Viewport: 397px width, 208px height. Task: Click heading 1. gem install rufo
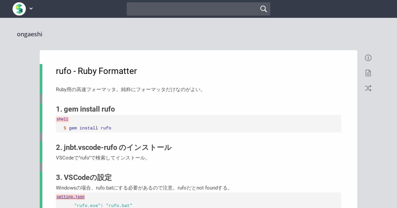(x=85, y=109)
